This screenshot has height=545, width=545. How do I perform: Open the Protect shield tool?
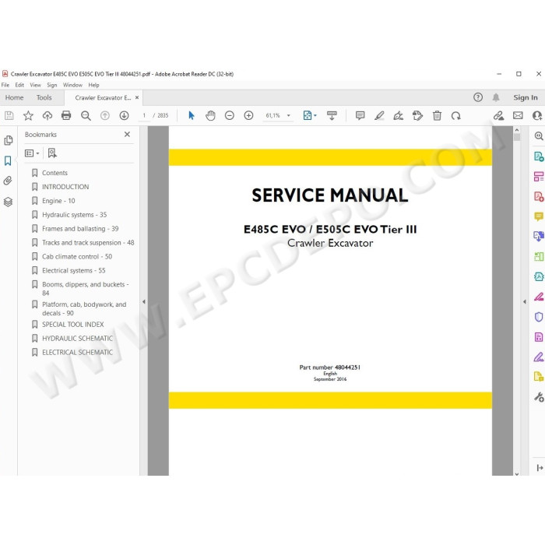coord(539,317)
